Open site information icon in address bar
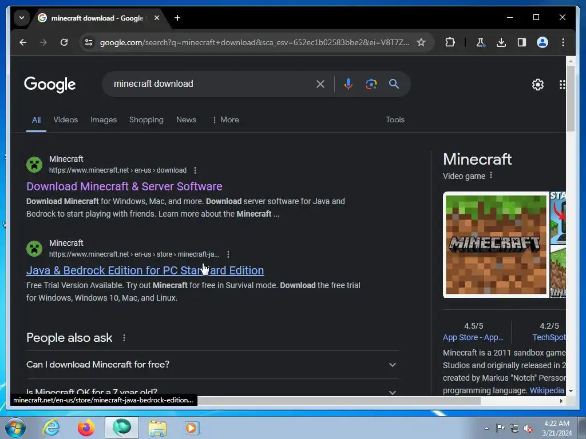 pos(89,42)
